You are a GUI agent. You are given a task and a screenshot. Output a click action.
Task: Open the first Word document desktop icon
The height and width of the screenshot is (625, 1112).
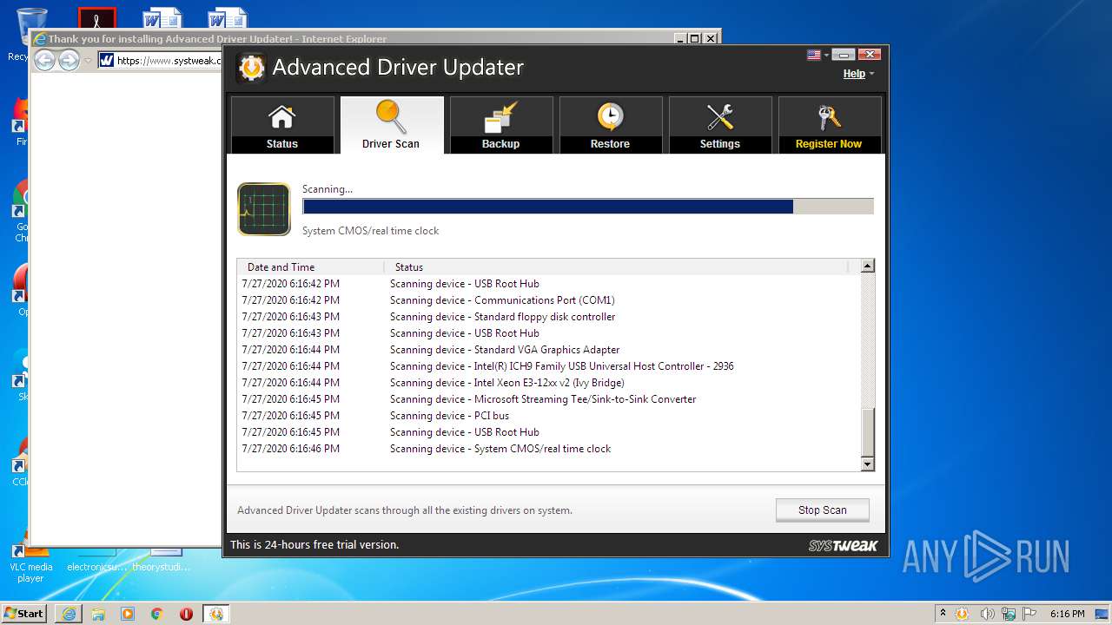[x=162, y=19]
